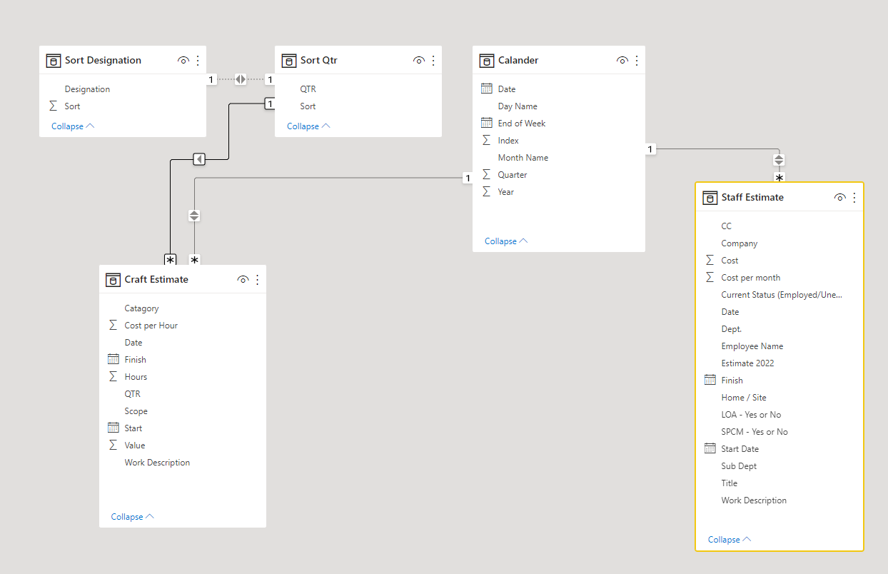
Task: Click the Sort Qtr table icon
Action: click(x=288, y=61)
